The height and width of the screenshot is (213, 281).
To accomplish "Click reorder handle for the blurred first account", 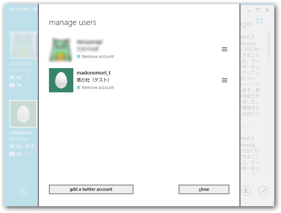I will click(225, 49).
